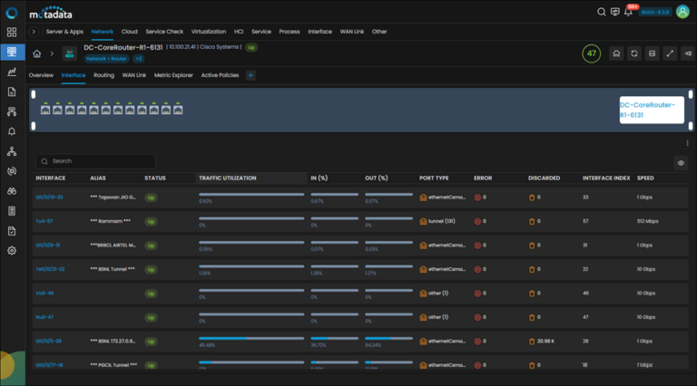This screenshot has height=386, width=697.
Task: Open interface Te0/0/21-22 link
Action: pyautogui.click(x=50, y=269)
